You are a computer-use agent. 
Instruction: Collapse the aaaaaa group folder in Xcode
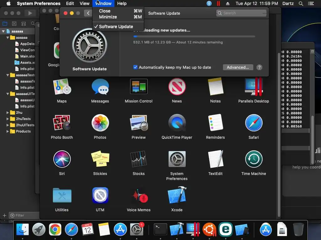(8, 37)
